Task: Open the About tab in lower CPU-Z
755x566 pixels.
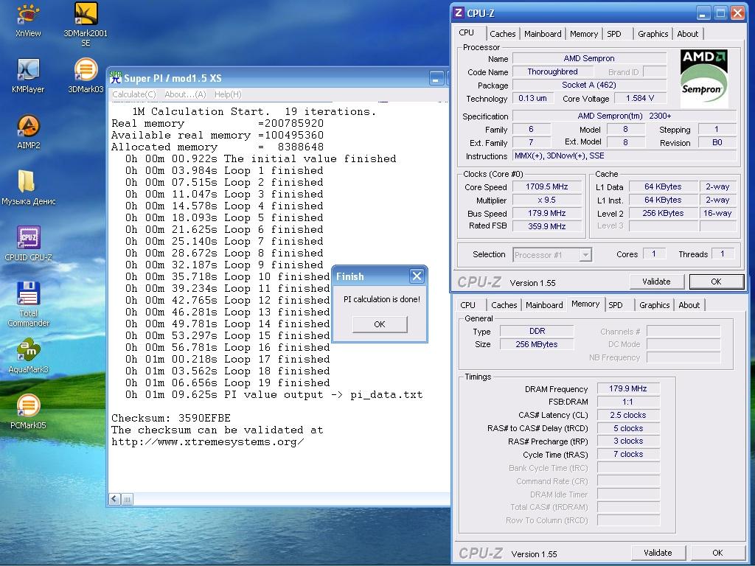Action: point(689,305)
